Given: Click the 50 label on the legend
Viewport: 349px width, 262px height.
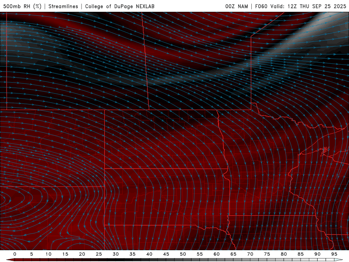Looking at the screenshot, I should click(x=183, y=254).
